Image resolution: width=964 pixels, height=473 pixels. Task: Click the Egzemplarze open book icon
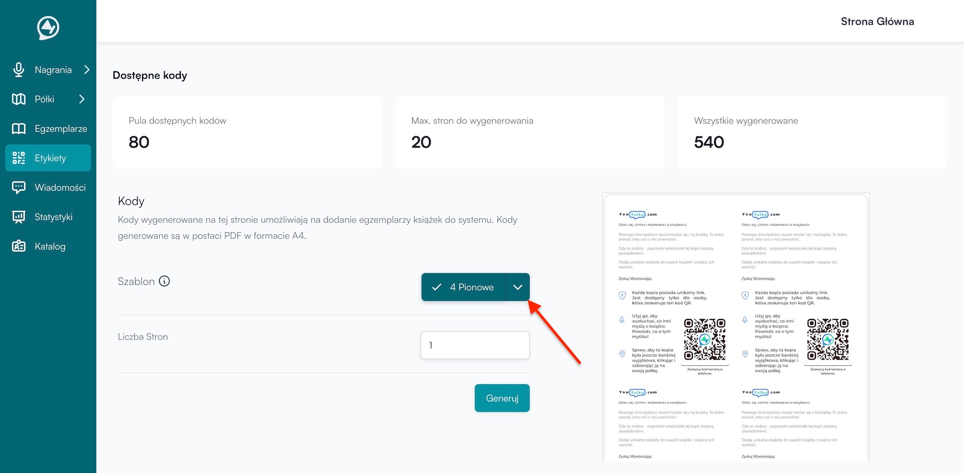pyautogui.click(x=19, y=129)
